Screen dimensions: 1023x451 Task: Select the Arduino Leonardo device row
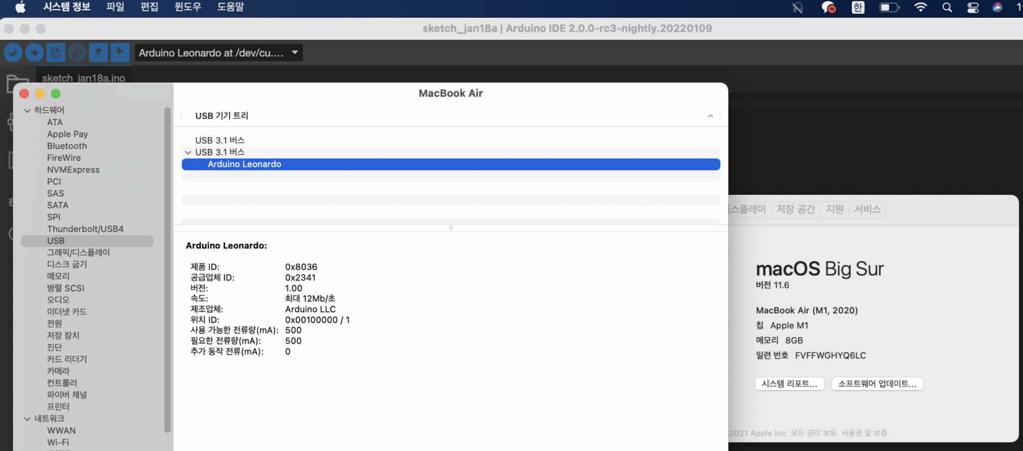click(451, 164)
